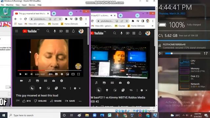Close extension toolbar in left window
Image resolution: width=210 pixels, height=118 pixels.
coord(80,88)
